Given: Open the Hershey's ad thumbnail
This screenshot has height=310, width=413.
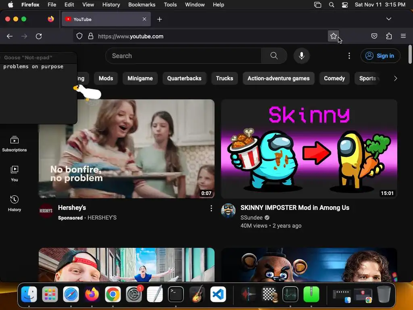Looking at the screenshot, I should pyautogui.click(x=126, y=149).
